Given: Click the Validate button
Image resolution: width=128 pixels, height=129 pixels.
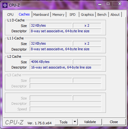Looking at the screenshot, I should coord(90,122).
